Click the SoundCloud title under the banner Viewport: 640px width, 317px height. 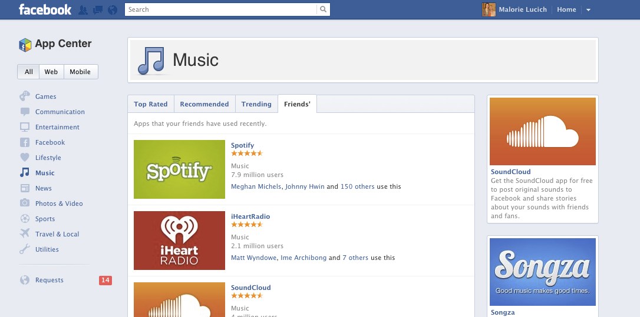[510, 172]
